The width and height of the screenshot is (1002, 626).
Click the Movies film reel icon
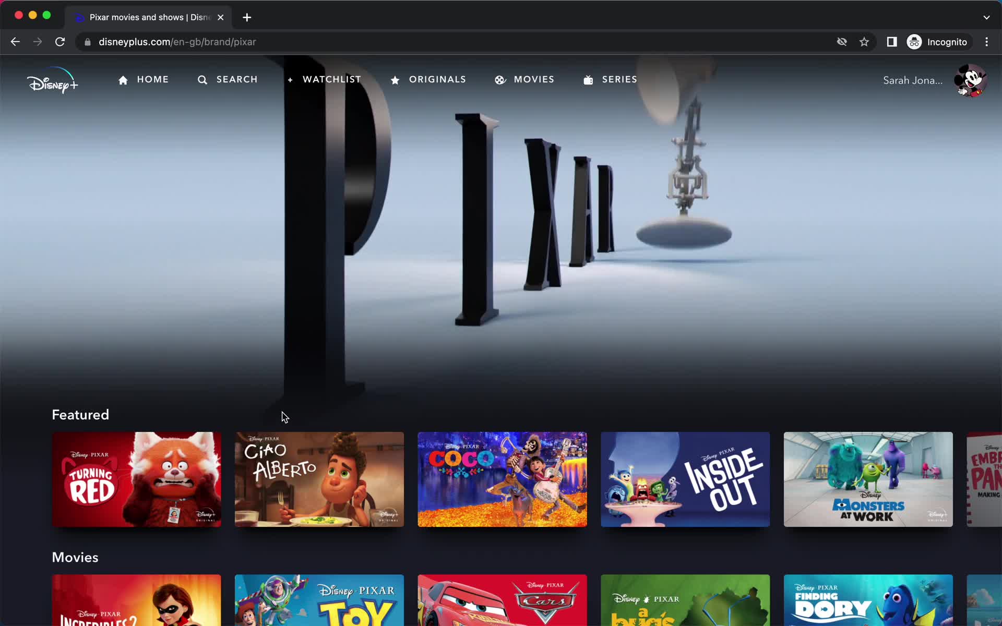pos(500,80)
